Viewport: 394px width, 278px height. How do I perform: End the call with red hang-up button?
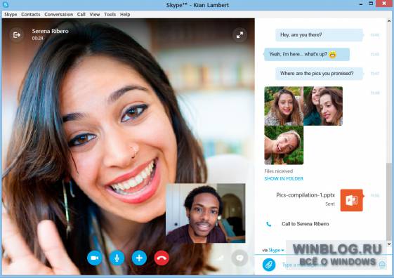click(x=162, y=258)
